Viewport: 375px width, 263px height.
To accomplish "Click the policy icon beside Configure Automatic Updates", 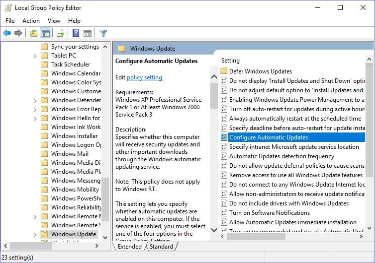I will (x=224, y=137).
